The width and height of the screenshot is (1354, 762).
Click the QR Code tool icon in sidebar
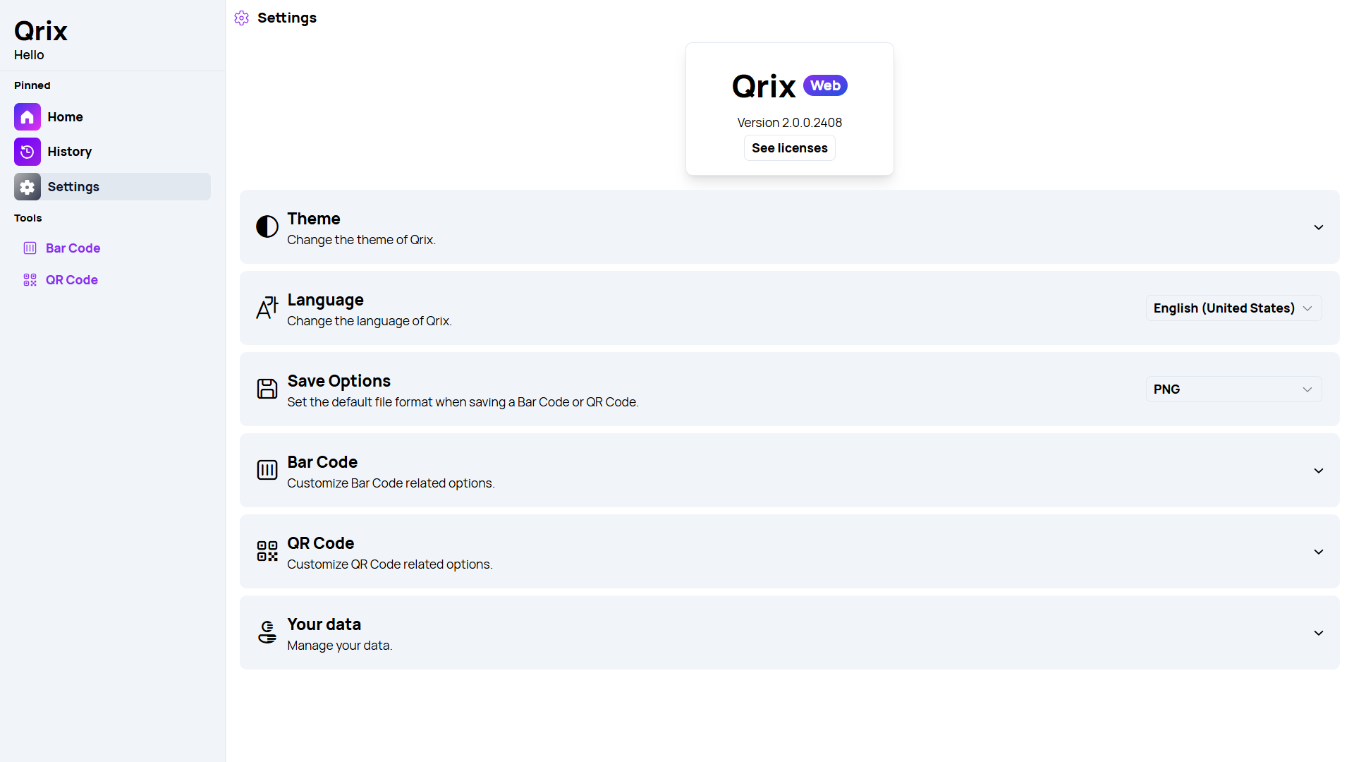coord(30,279)
